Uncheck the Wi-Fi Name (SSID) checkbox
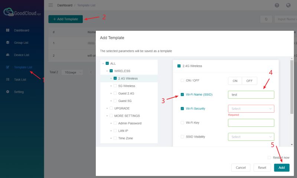Image resolution: width=297 pixels, height=178 pixels. (182, 95)
